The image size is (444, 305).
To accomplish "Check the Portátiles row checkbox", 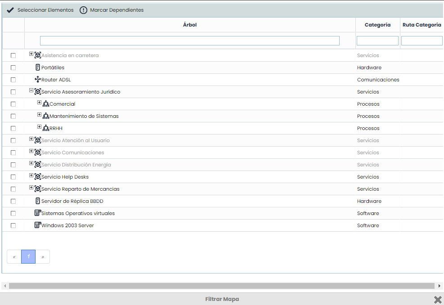I will (x=13, y=67).
